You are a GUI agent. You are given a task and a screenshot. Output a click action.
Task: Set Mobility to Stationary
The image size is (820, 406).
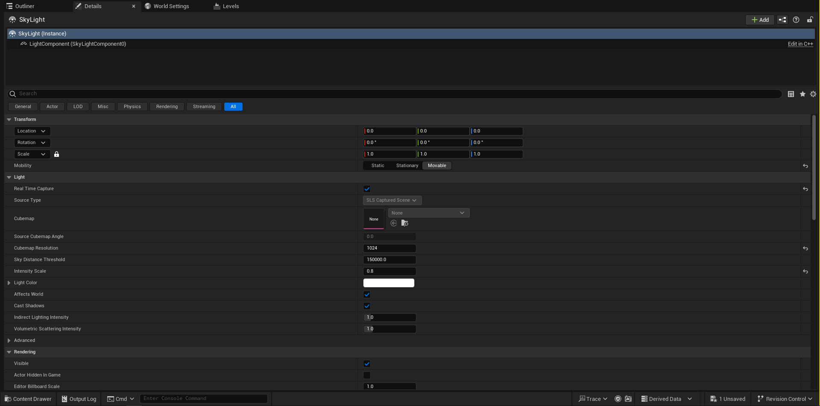407,166
